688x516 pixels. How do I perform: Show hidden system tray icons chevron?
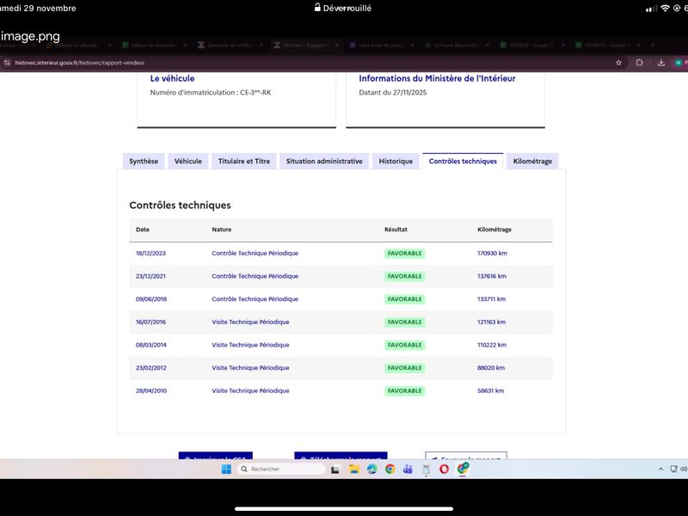point(660,469)
